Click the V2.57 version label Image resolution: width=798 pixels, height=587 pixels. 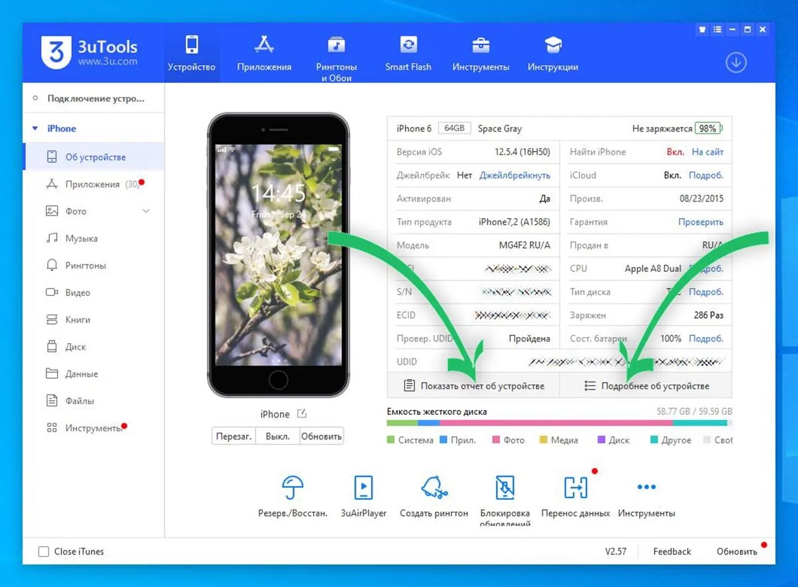point(616,551)
